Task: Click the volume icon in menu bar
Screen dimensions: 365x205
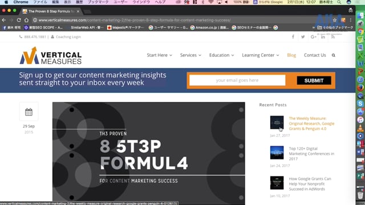Action: 226,2
